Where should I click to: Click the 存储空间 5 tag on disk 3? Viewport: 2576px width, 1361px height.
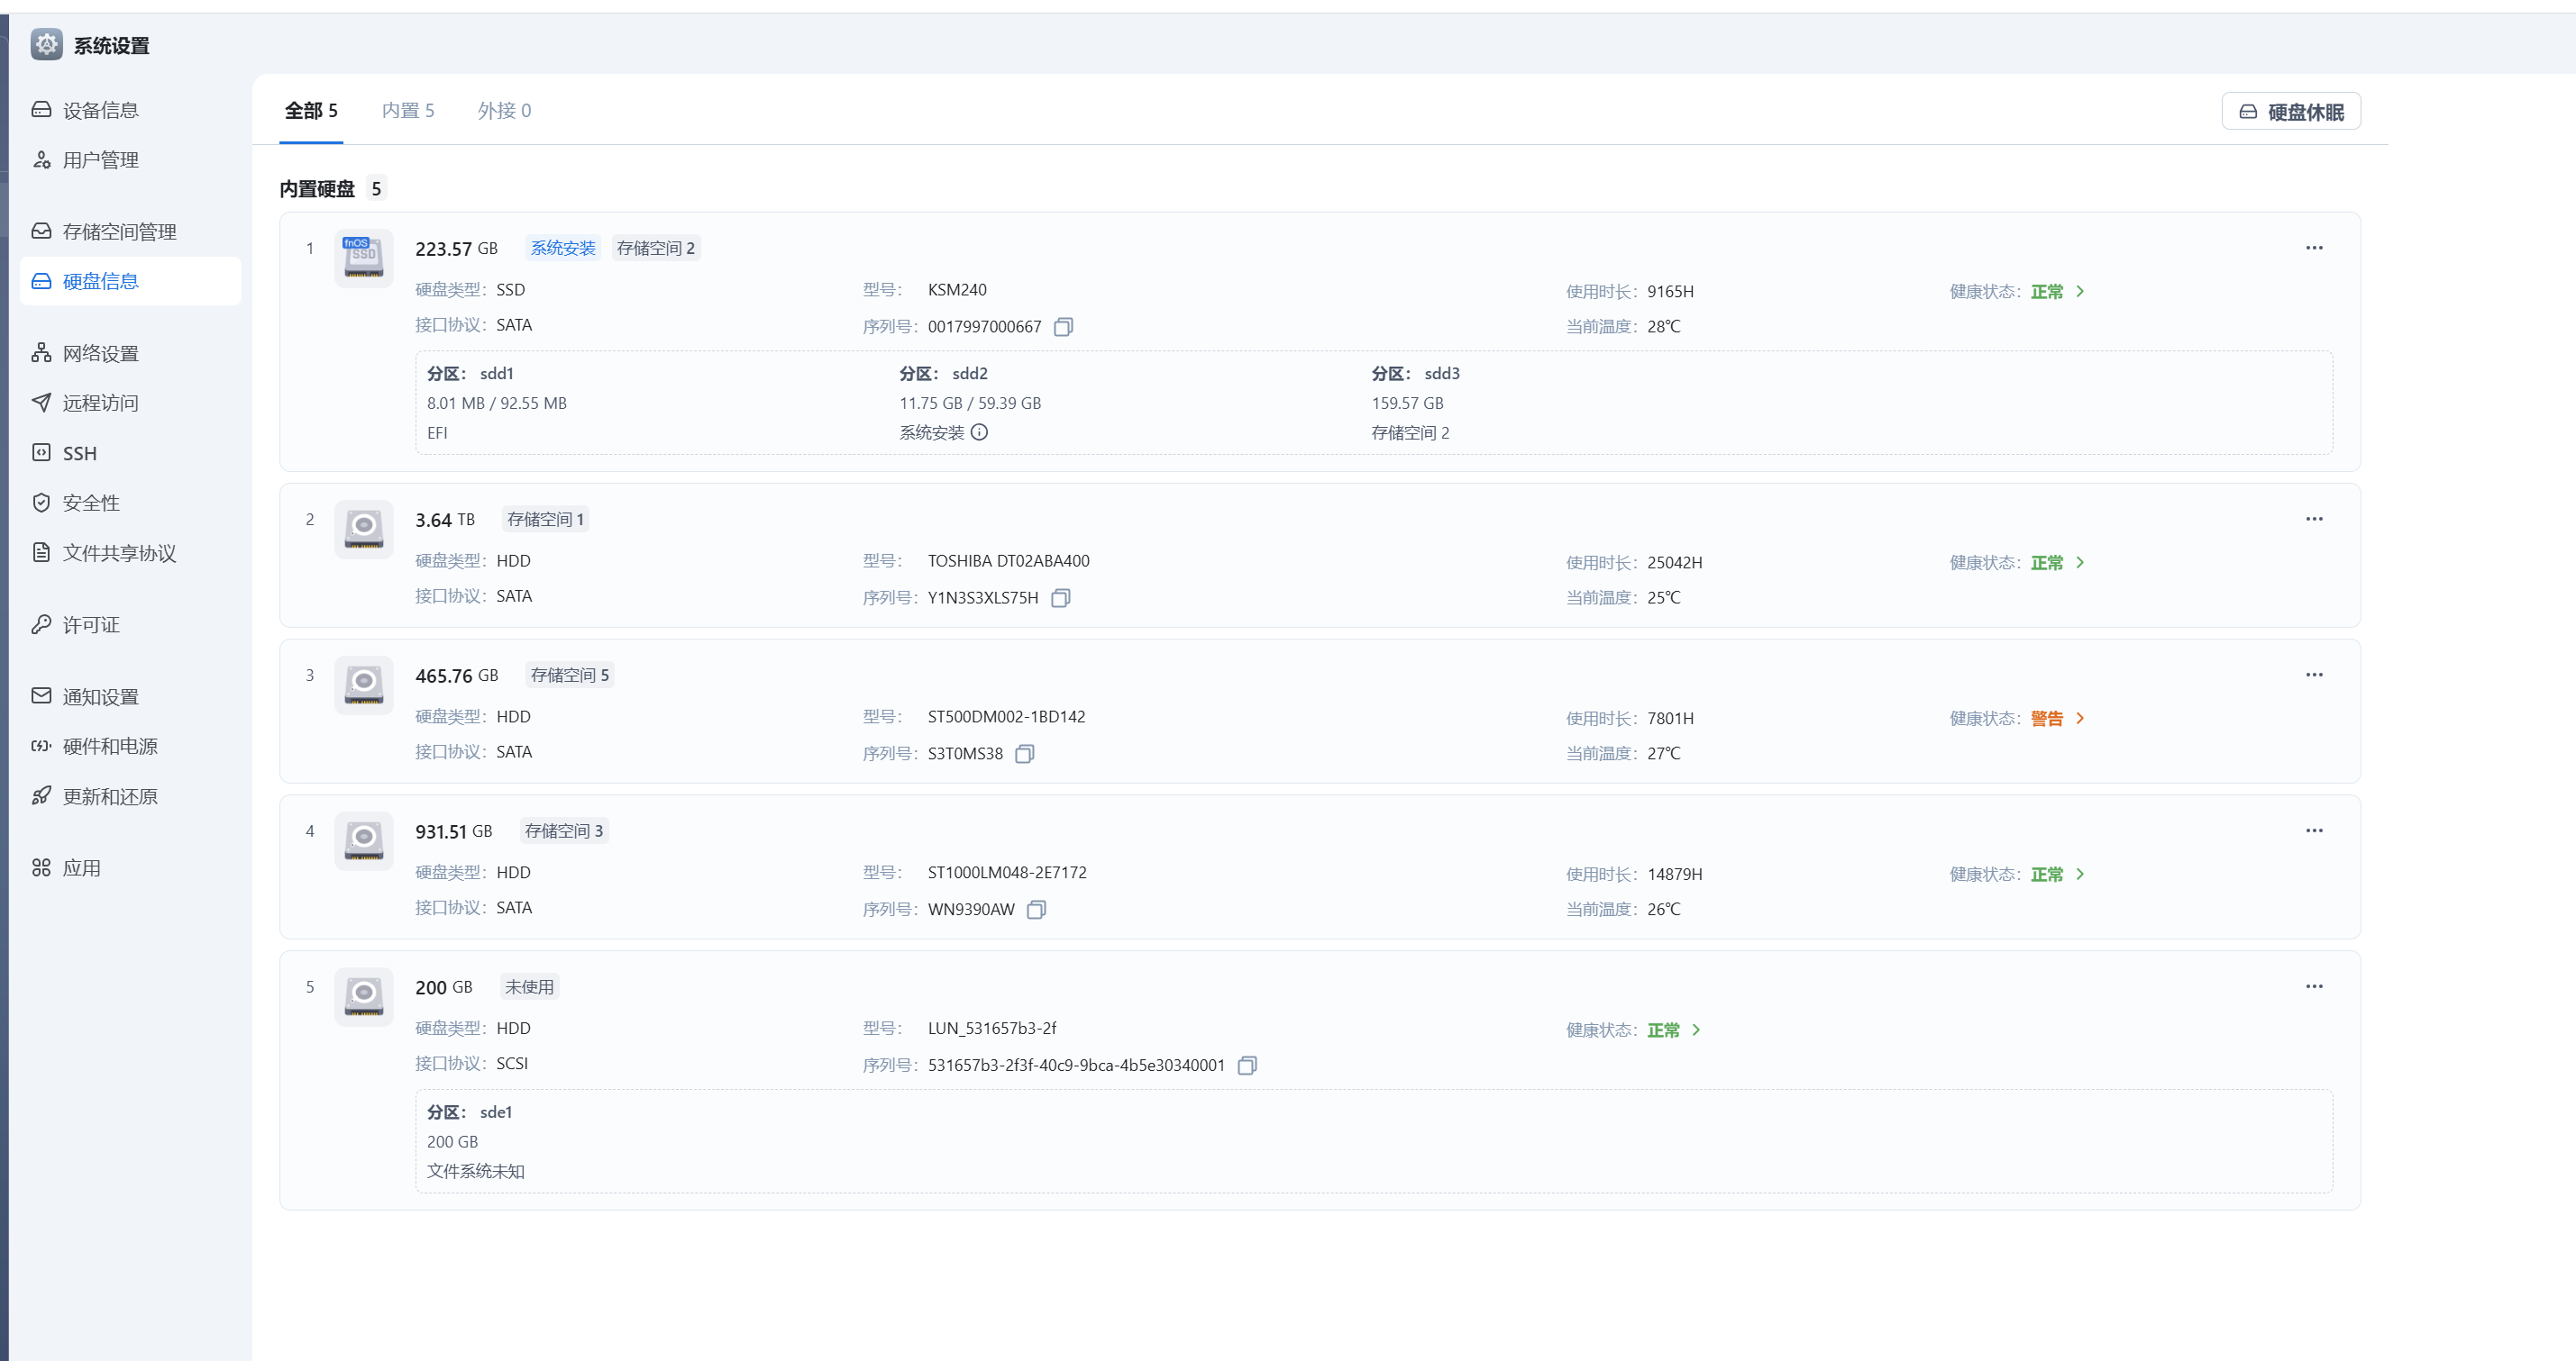pos(569,676)
